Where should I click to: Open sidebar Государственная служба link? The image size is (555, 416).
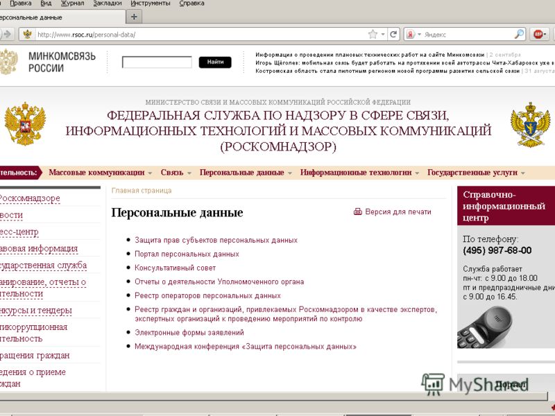[43, 266]
